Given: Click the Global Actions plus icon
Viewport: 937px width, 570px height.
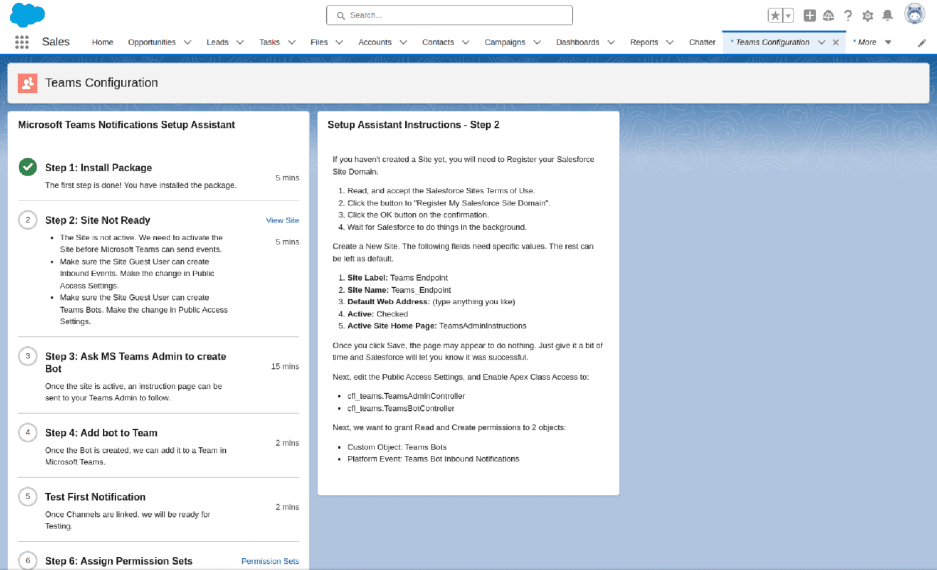Looking at the screenshot, I should [x=810, y=15].
